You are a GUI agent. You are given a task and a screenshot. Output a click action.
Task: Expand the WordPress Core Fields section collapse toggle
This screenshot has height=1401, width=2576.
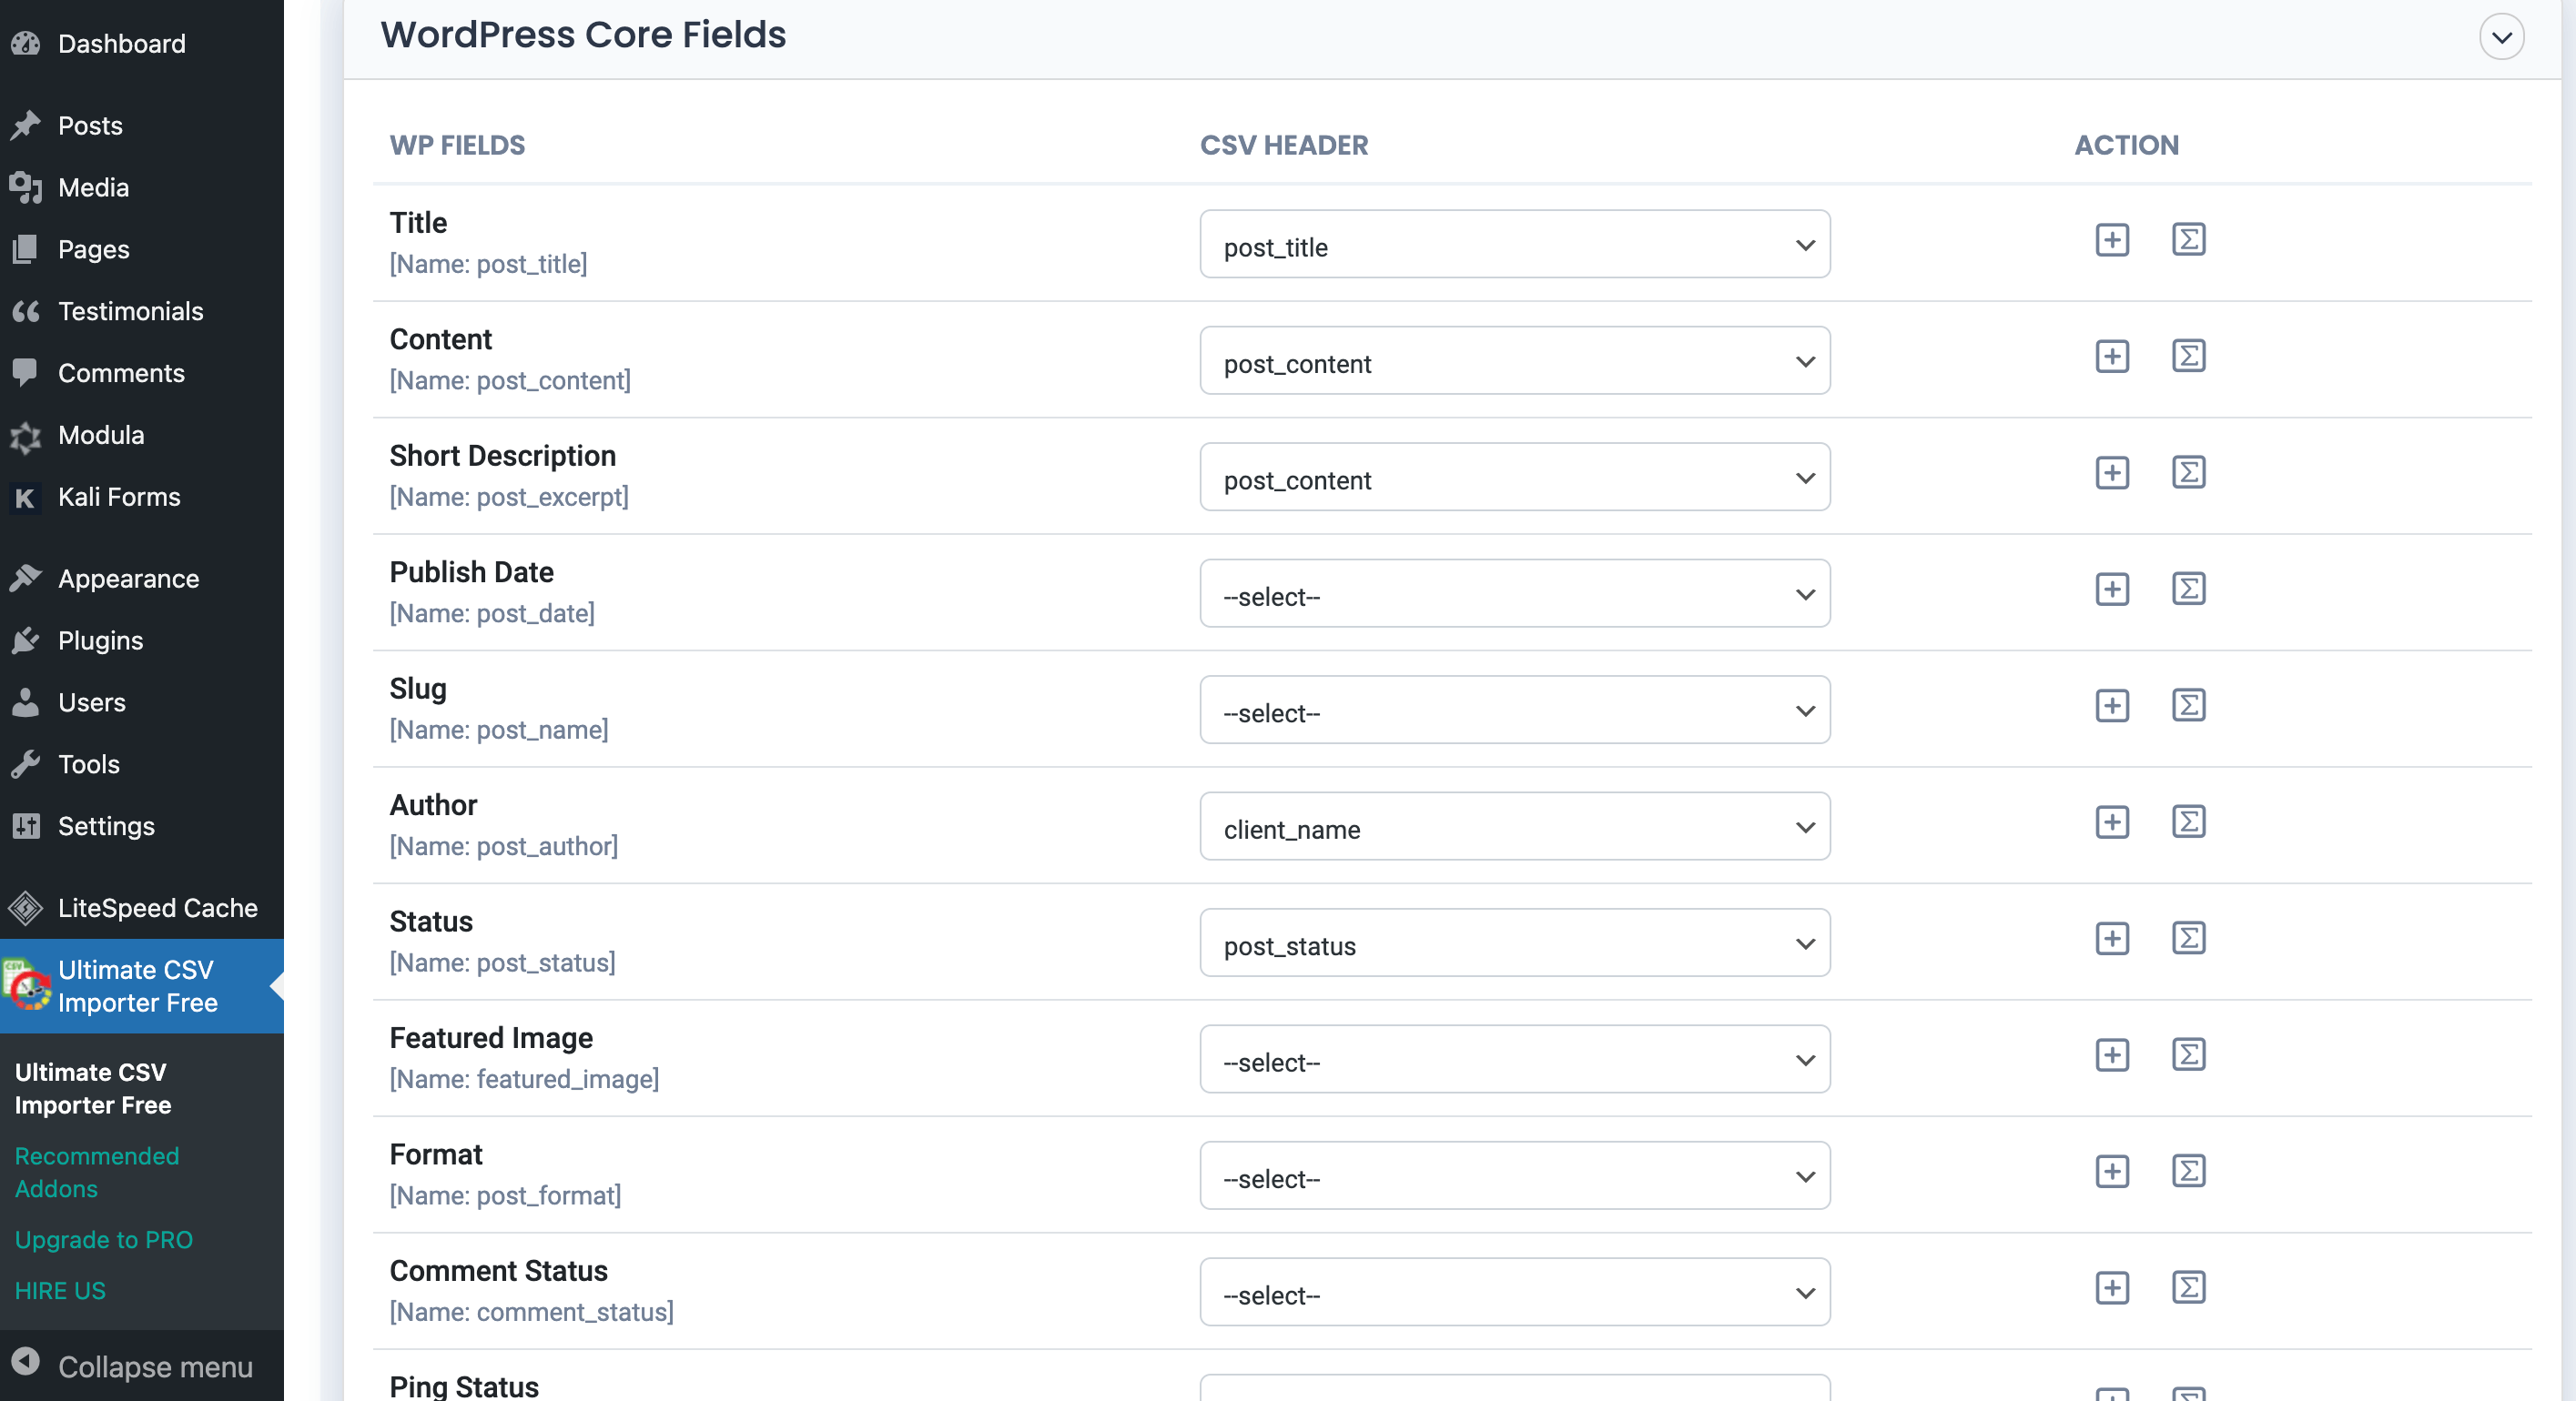coord(2501,36)
